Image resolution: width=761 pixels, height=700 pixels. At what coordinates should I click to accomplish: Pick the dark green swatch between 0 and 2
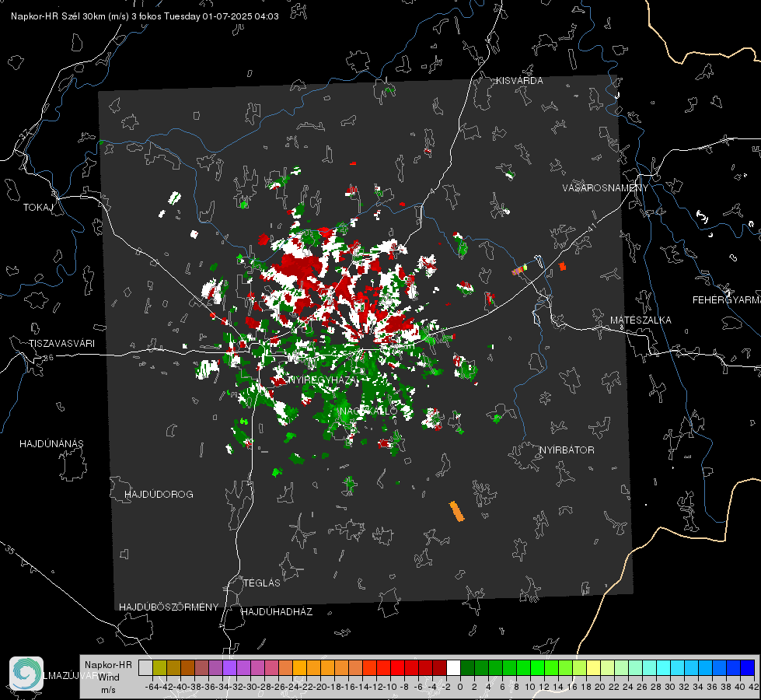click(x=467, y=668)
